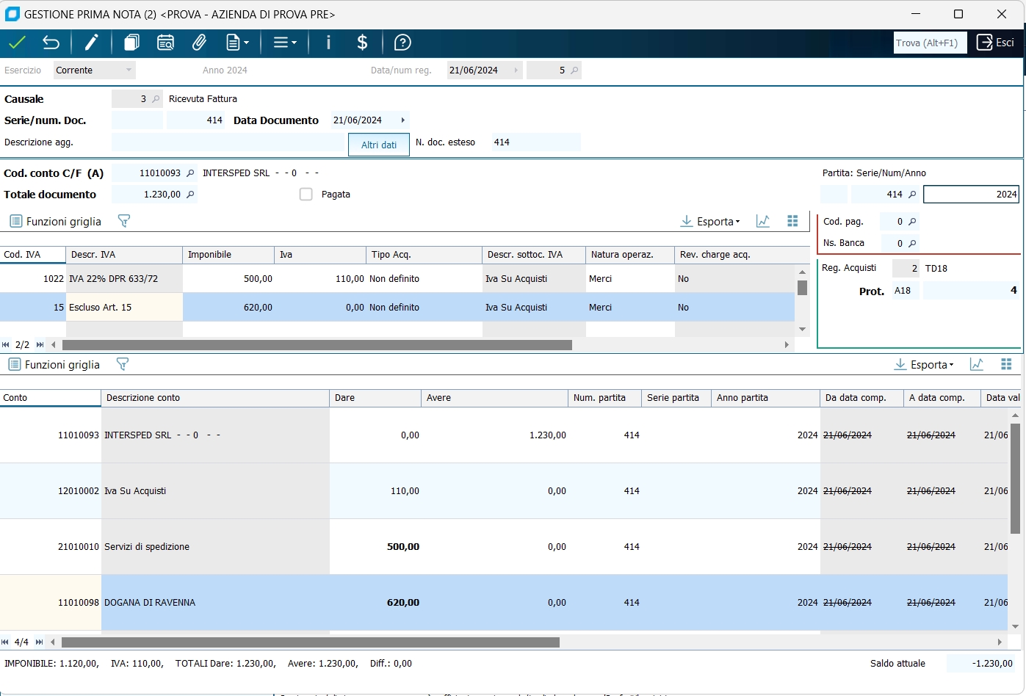Expand the Esporta dropdown in IVA grid

tap(710, 222)
